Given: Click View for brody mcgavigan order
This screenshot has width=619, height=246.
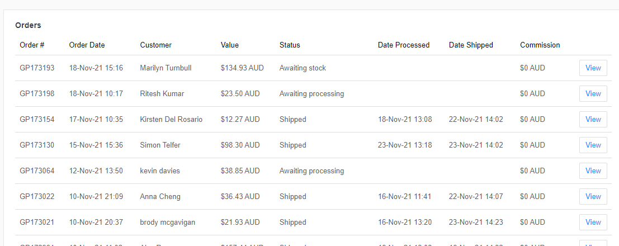Looking at the screenshot, I should coord(593,222).
